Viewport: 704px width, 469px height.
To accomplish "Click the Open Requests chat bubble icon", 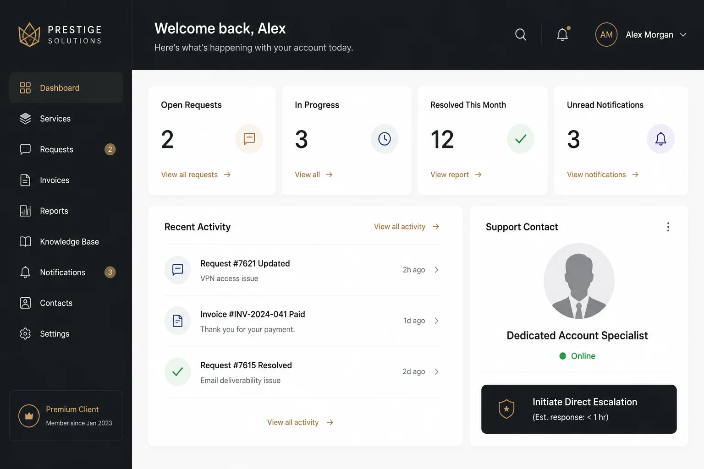I will [249, 139].
